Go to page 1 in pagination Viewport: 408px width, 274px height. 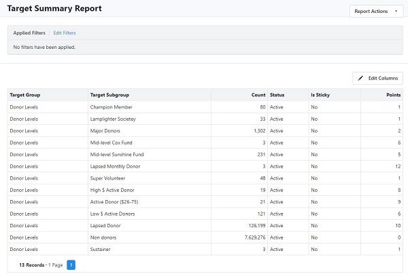click(x=71, y=265)
